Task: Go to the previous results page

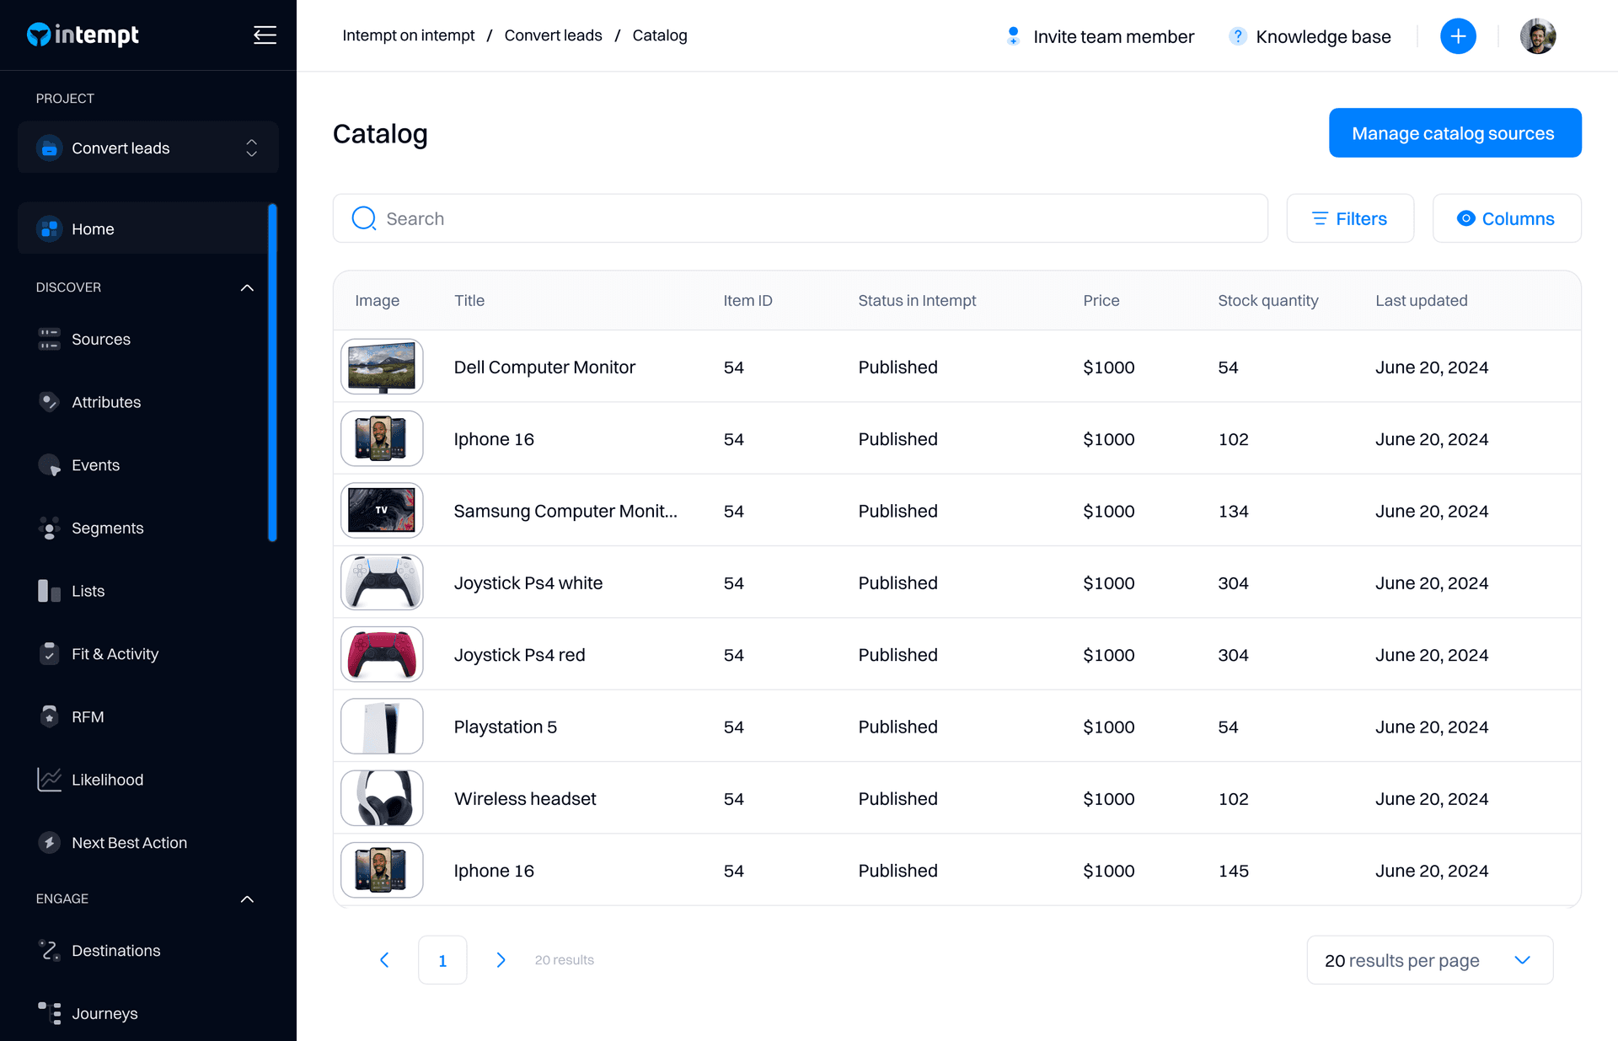Action: 384,960
